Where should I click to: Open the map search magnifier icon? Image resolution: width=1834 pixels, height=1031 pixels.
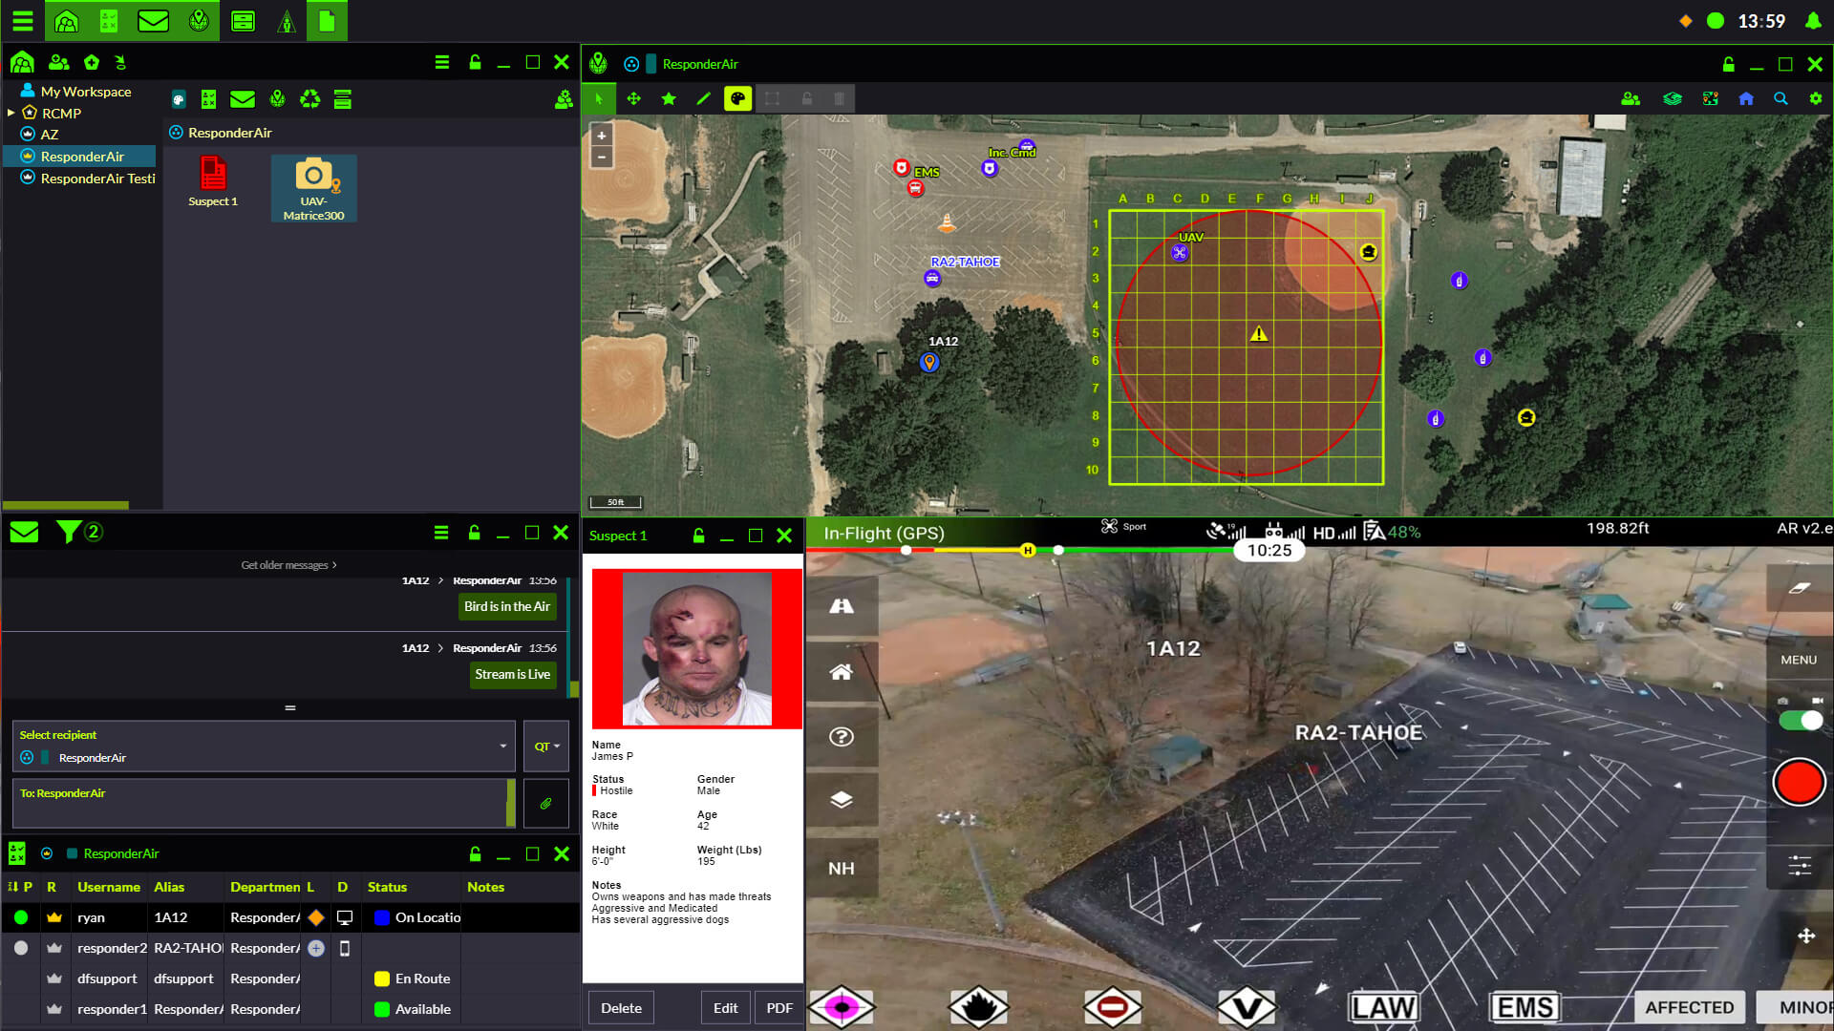click(1781, 98)
